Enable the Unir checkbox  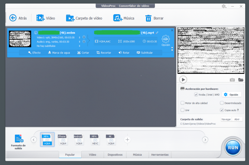click(x=182, y=110)
